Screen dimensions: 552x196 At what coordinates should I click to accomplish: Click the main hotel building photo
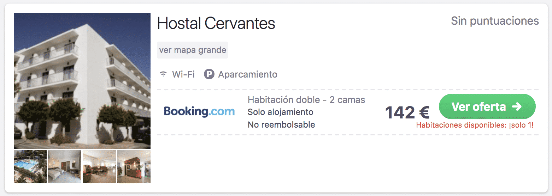click(82, 81)
